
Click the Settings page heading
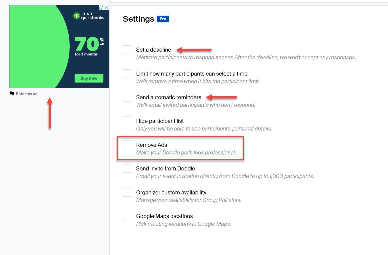click(138, 19)
